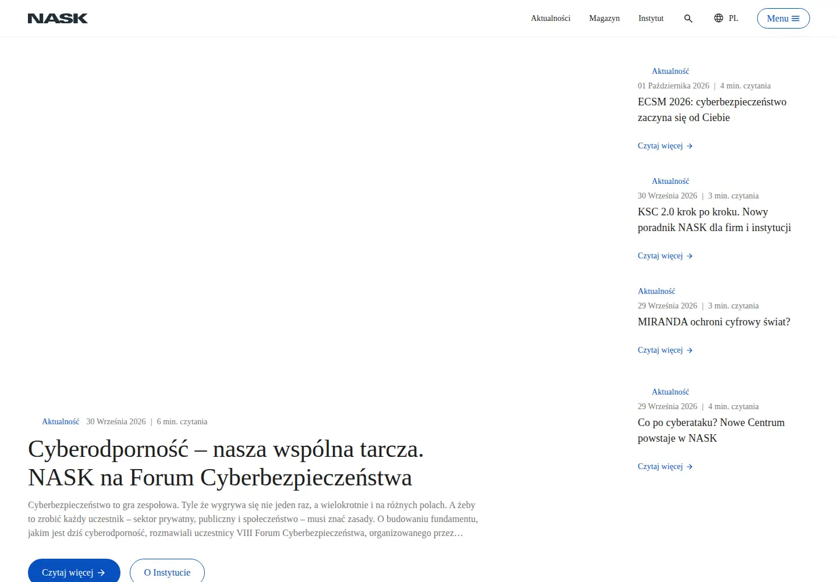This screenshot has width=838, height=582.
Task: Click Czytaj więcej under MIRANDA article
Action: point(665,350)
